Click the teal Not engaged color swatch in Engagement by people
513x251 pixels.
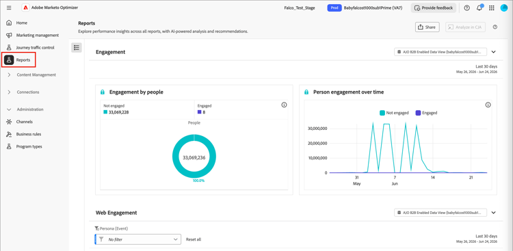pyautogui.click(x=105, y=112)
